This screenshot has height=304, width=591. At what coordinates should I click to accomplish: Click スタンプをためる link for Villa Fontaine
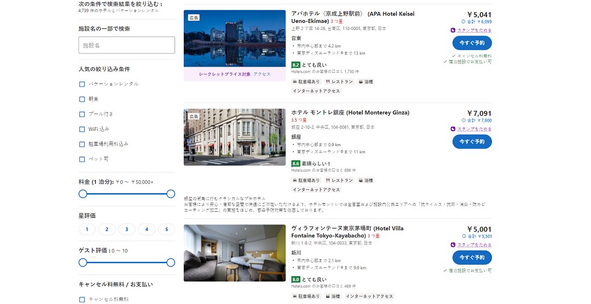click(x=474, y=245)
